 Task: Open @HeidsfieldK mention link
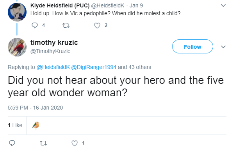(x=53, y=67)
